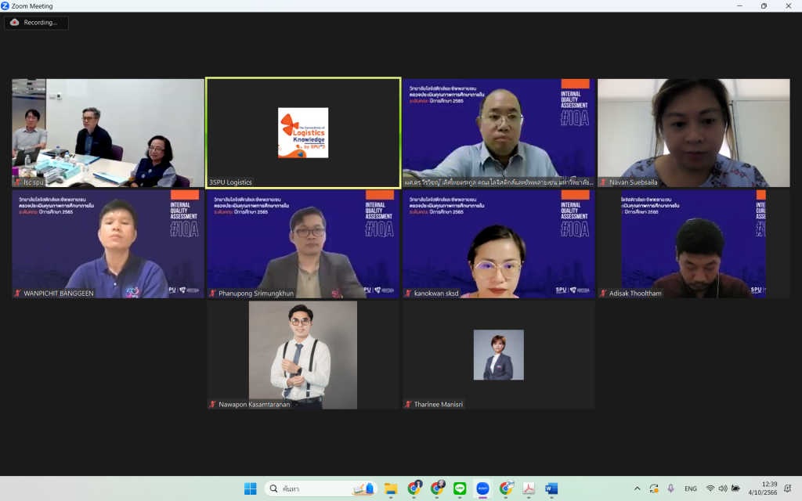Click the Logistics Knowledge logo picture
The width and height of the screenshot is (802, 501).
[x=303, y=133]
